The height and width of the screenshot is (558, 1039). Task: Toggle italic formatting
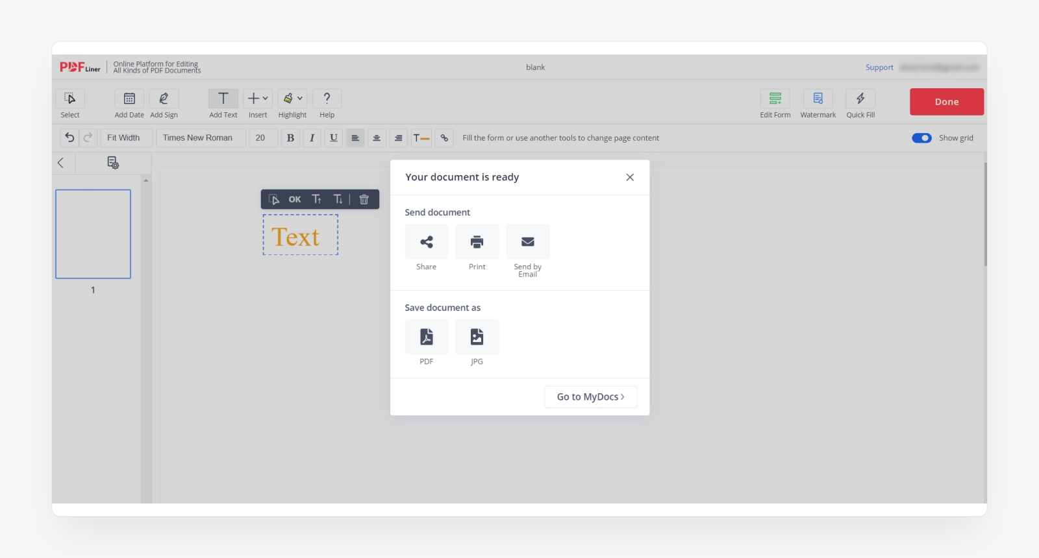[x=312, y=138]
